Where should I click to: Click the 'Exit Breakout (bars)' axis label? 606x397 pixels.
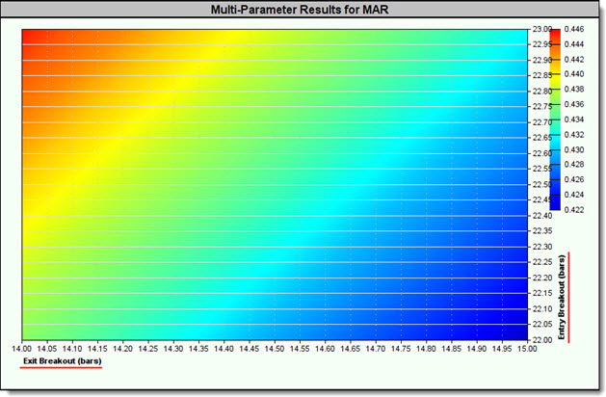click(x=62, y=361)
